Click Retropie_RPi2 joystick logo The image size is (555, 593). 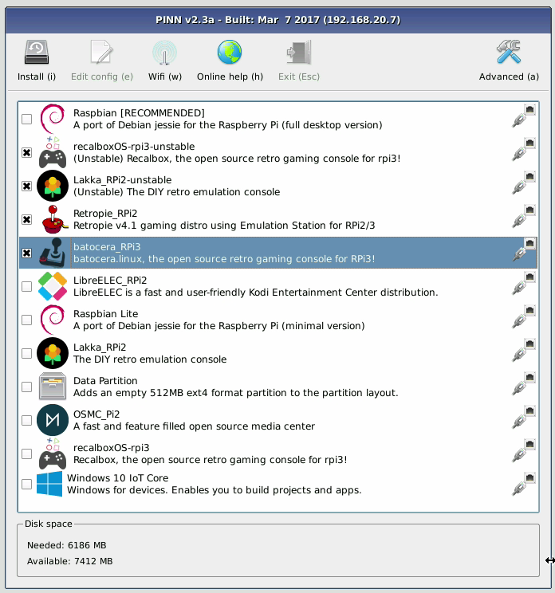click(x=54, y=219)
